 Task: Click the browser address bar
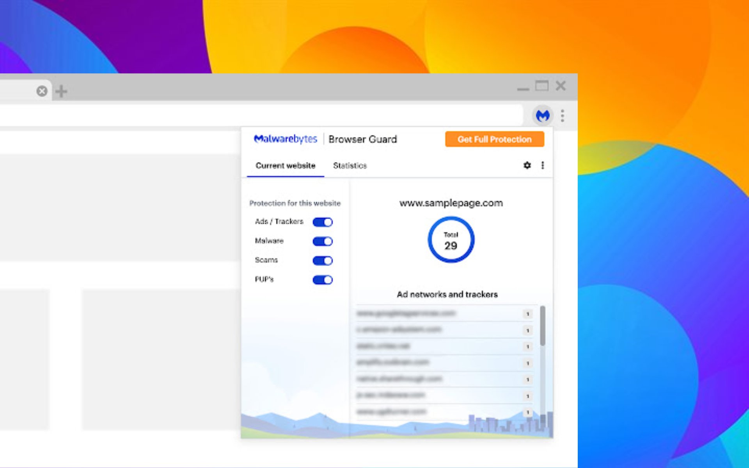tap(261, 115)
